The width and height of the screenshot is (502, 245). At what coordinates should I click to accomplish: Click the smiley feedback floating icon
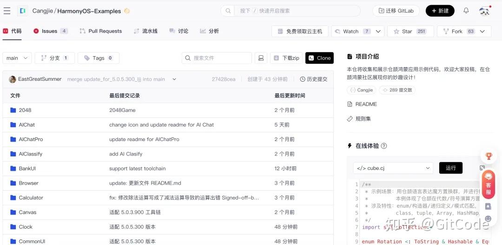pyautogui.click(x=488, y=219)
